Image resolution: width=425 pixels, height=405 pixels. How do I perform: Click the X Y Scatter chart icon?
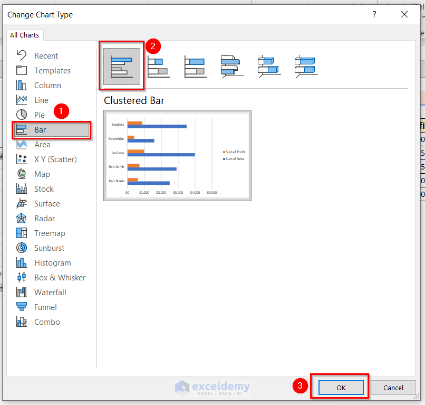[x=22, y=159]
